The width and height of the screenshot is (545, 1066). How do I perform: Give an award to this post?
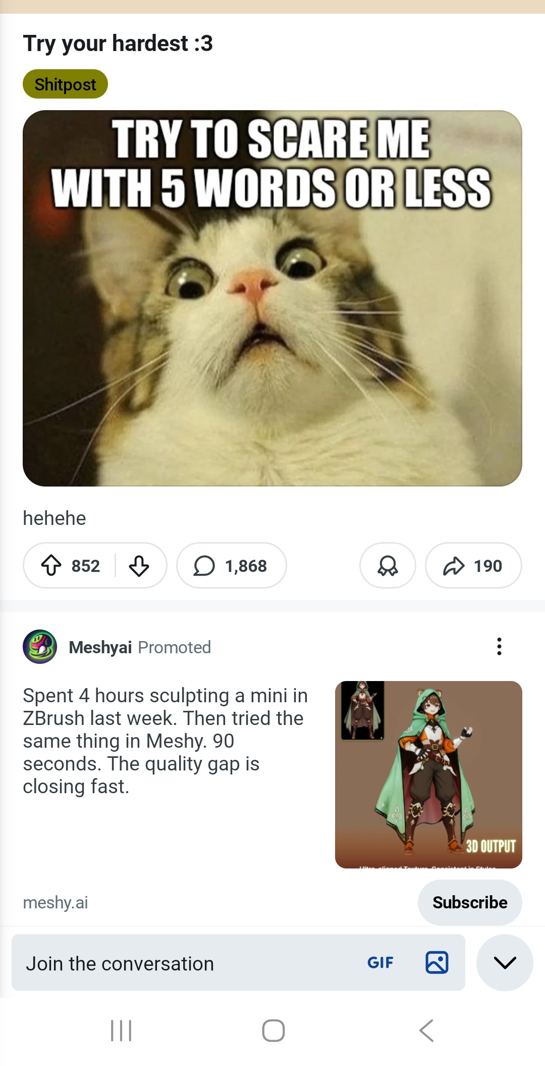click(388, 565)
